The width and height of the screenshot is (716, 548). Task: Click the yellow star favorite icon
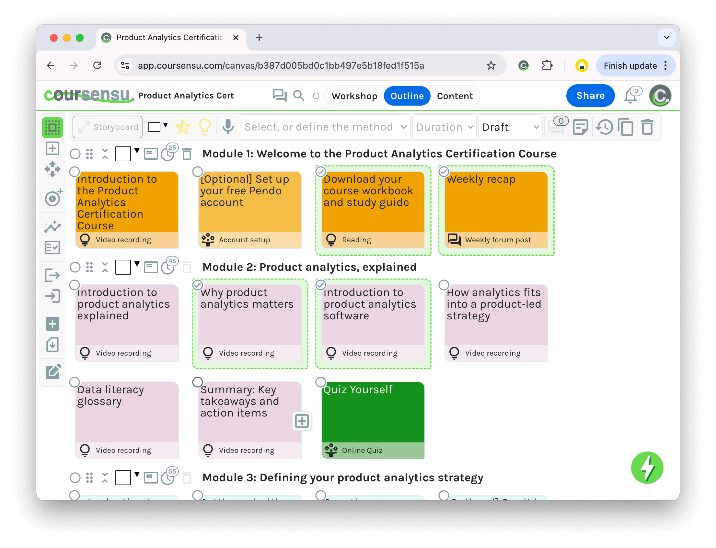click(x=182, y=127)
